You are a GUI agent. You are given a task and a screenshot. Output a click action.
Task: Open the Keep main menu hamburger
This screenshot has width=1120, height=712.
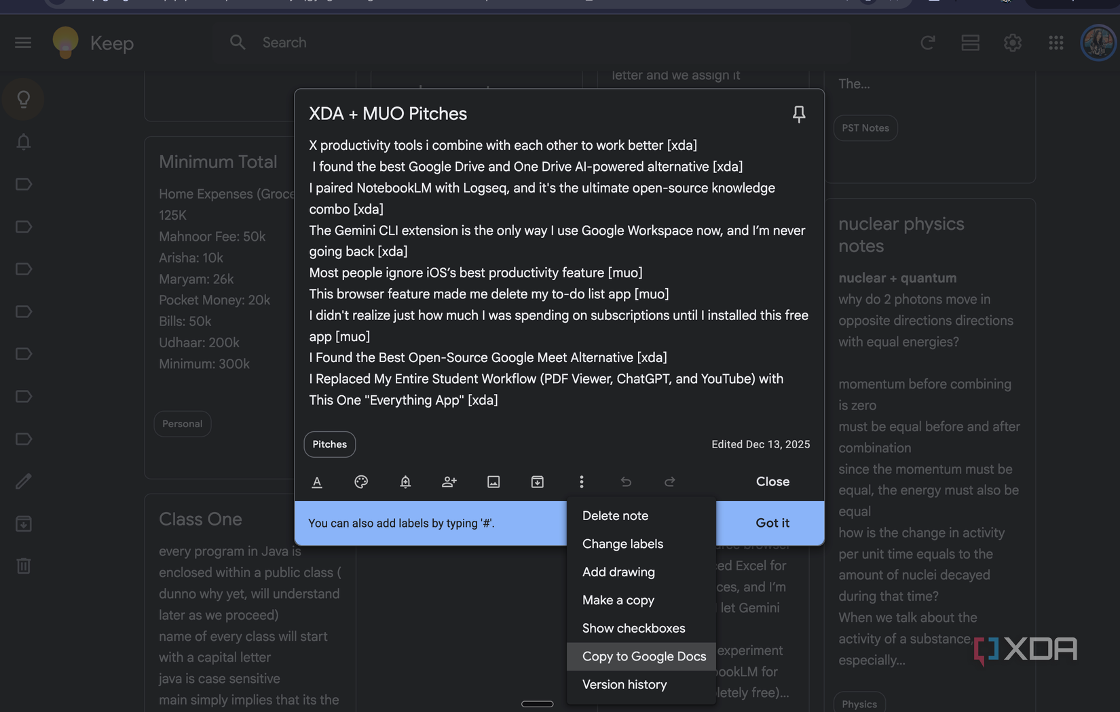point(23,43)
